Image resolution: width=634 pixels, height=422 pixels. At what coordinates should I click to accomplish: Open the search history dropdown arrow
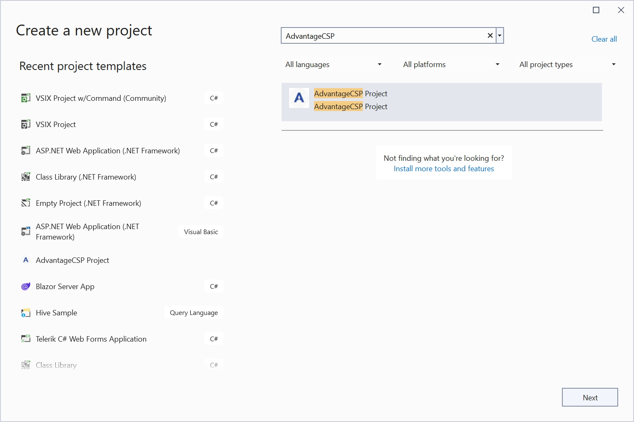tap(500, 36)
